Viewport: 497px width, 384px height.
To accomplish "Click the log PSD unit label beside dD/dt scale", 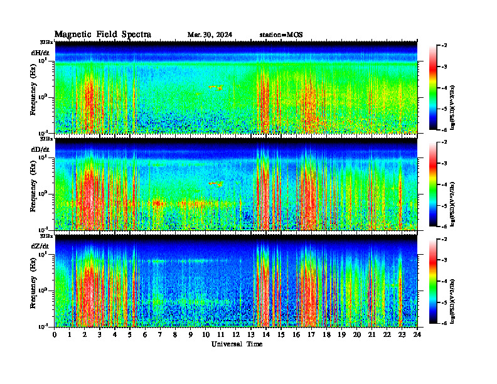I will coord(452,204).
